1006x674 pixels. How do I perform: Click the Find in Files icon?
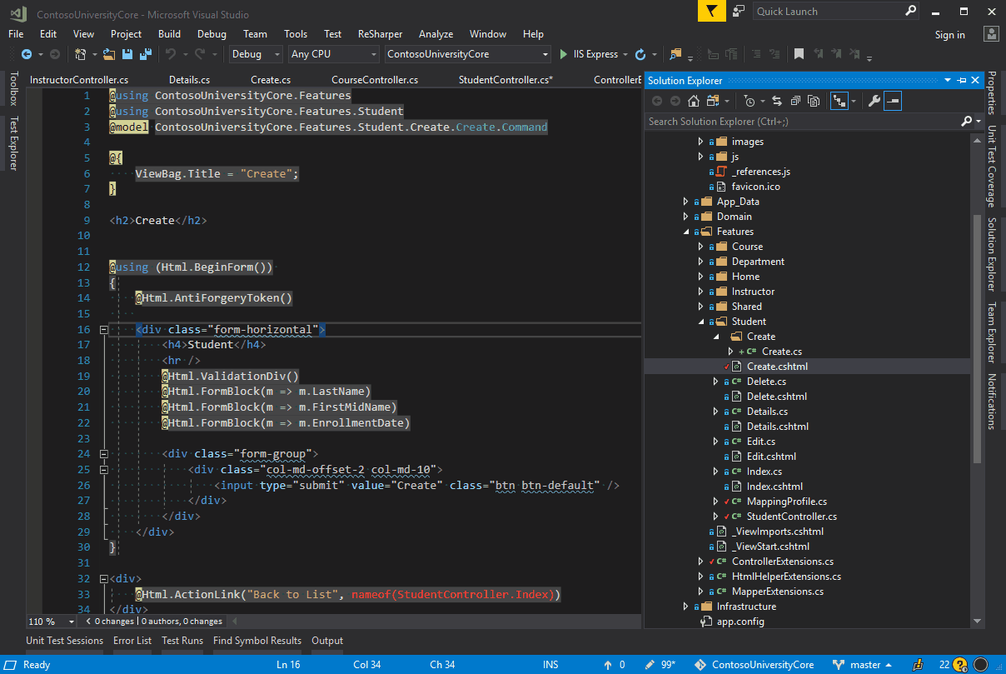pos(675,54)
